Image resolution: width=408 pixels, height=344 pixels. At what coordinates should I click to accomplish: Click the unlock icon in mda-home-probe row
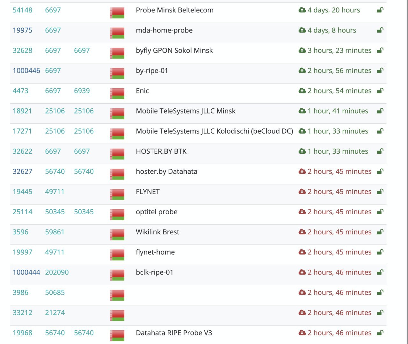pyautogui.click(x=380, y=30)
